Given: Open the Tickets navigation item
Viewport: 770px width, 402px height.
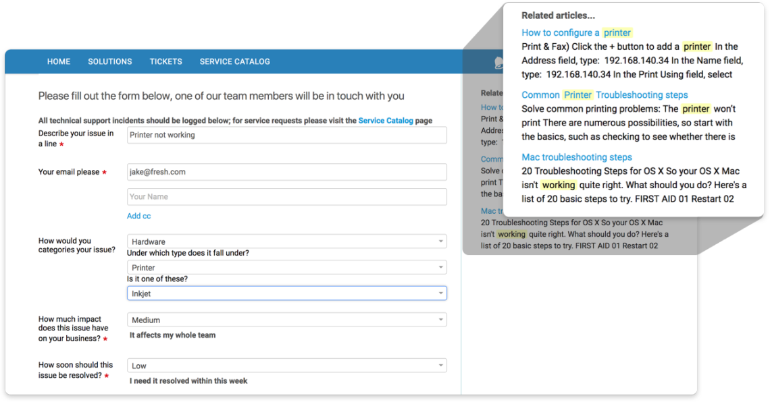Looking at the screenshot, I should pos(165,61).
